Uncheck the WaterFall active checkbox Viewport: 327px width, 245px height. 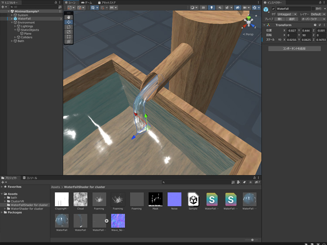273,9
